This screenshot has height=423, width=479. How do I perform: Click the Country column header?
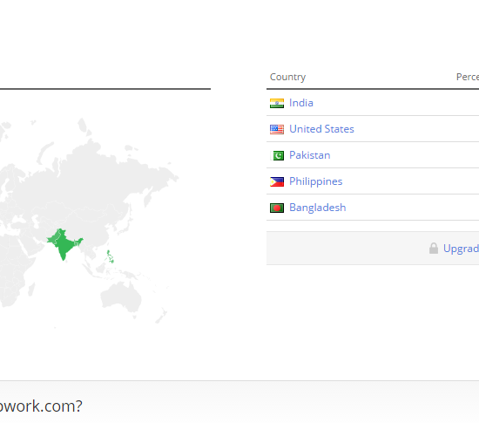coord(287,77)
